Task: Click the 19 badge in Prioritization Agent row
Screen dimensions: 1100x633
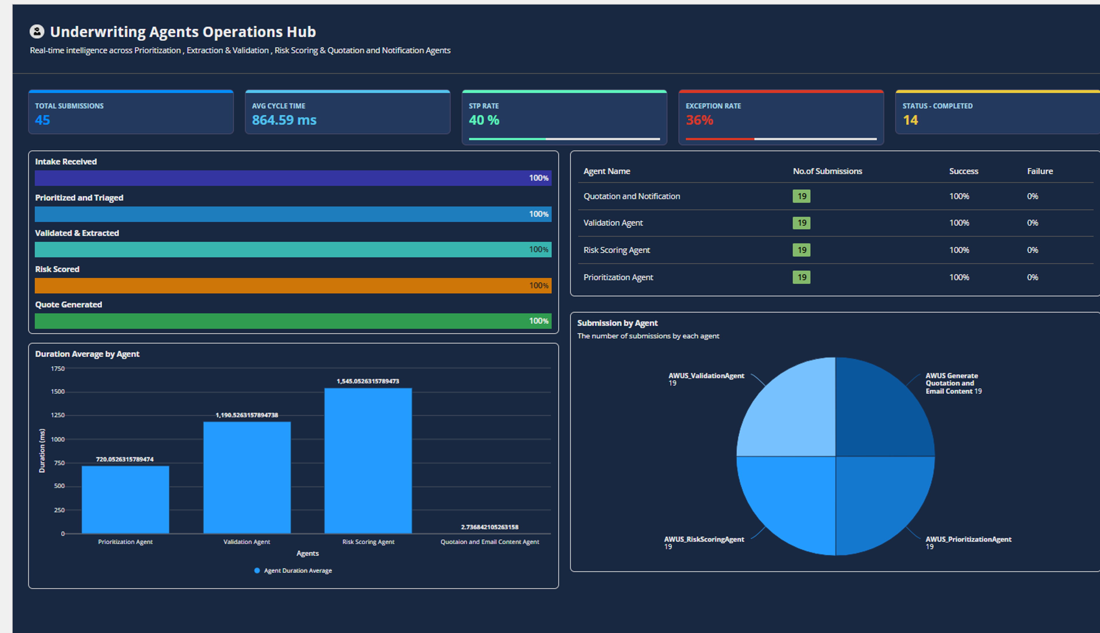Action: click(x=801, y=277)
